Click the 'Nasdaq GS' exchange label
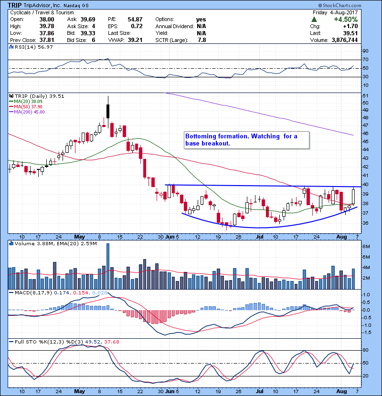Image resolution: width=382 pixels, height=396 pixels. [x=76, y=6]
